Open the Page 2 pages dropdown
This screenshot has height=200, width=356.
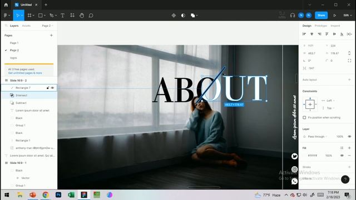[x=47, y=26]
